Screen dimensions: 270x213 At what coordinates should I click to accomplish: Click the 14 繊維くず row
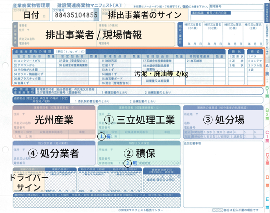click(115, 74)
